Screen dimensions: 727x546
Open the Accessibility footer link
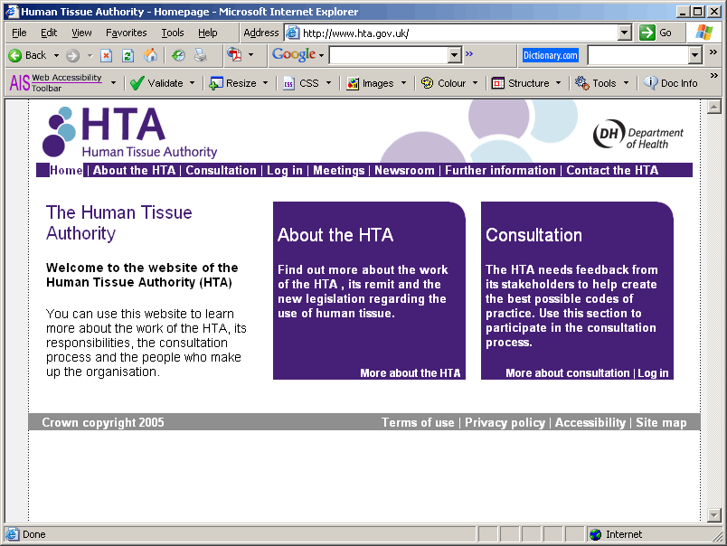[590, 422]
